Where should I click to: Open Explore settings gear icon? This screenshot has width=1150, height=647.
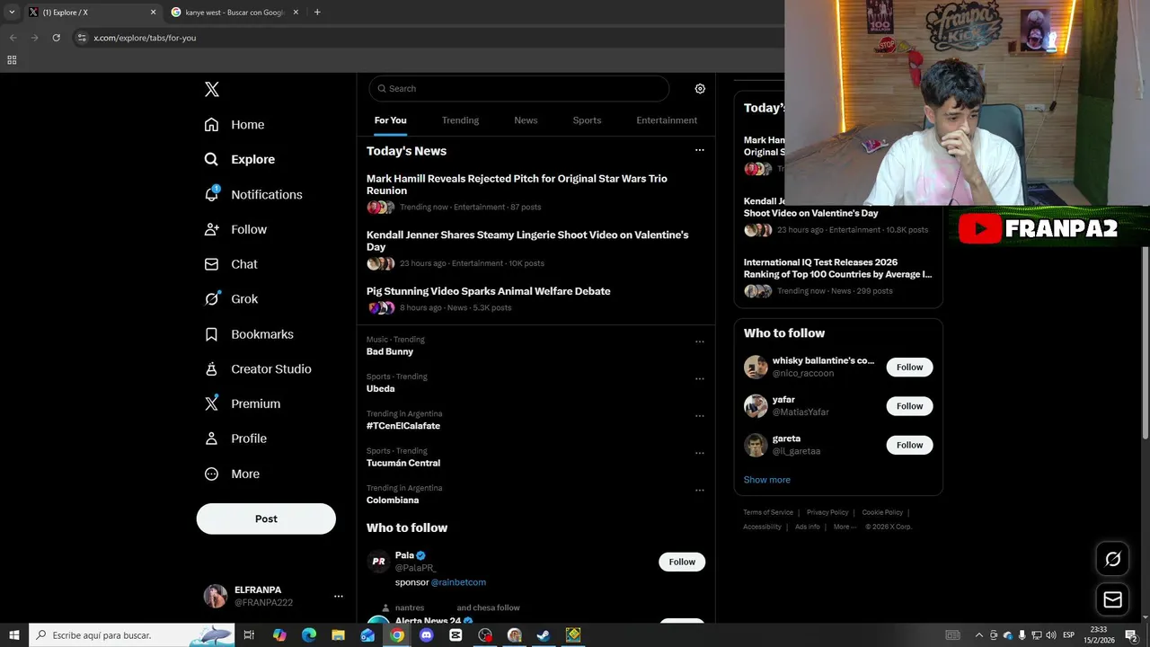point(700,89)
